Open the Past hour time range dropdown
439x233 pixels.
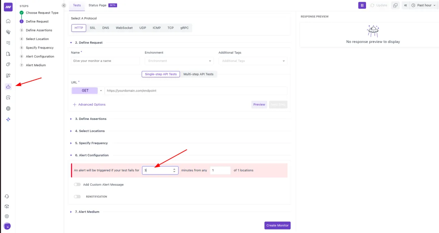[424, 5]
